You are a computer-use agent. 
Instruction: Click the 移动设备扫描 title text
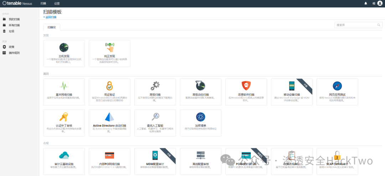point(292,95)
